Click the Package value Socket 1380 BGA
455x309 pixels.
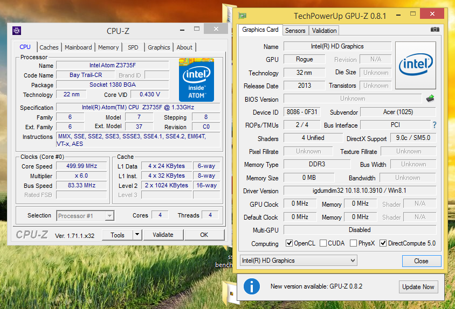click(x=113, y=85)
